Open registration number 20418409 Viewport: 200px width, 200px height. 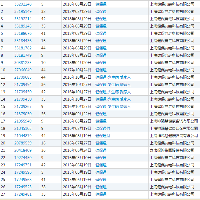pos(23,150)
